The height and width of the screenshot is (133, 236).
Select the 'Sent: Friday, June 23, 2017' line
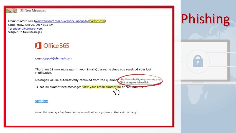point(31,25)
